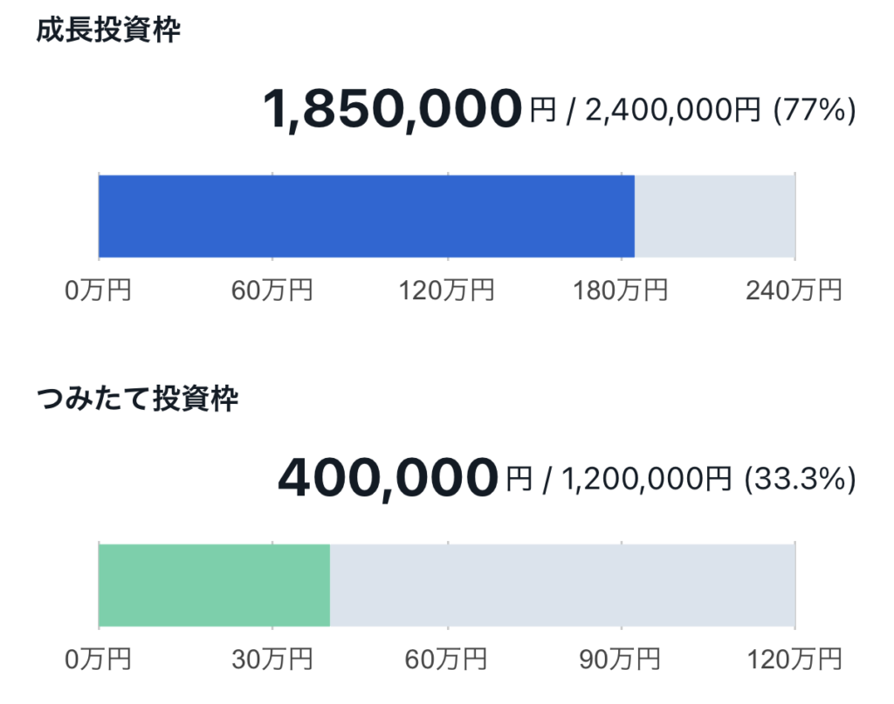Image resolution: width=894 pixels, height=704 pixels.
Task: Select the 90万円 axis label
Action: tap(620, 659)
